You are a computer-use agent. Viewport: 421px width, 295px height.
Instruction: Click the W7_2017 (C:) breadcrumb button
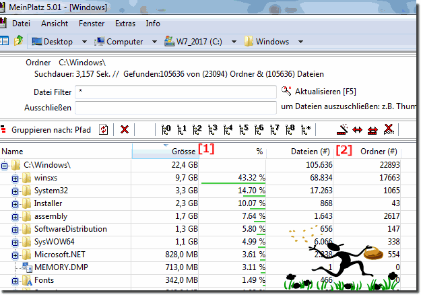click(193, 42)
